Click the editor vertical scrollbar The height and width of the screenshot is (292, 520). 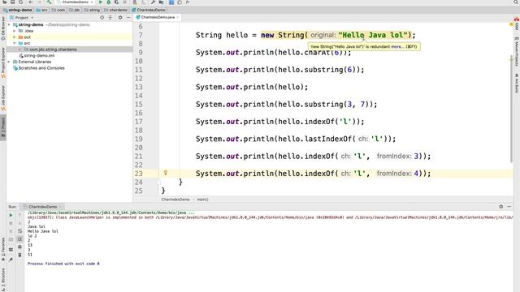coord(511,109)
